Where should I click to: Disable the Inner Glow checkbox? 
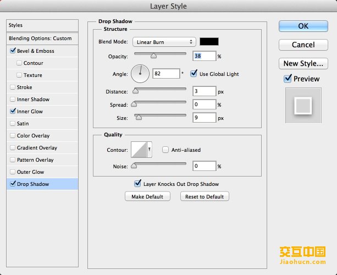point(13,111)
